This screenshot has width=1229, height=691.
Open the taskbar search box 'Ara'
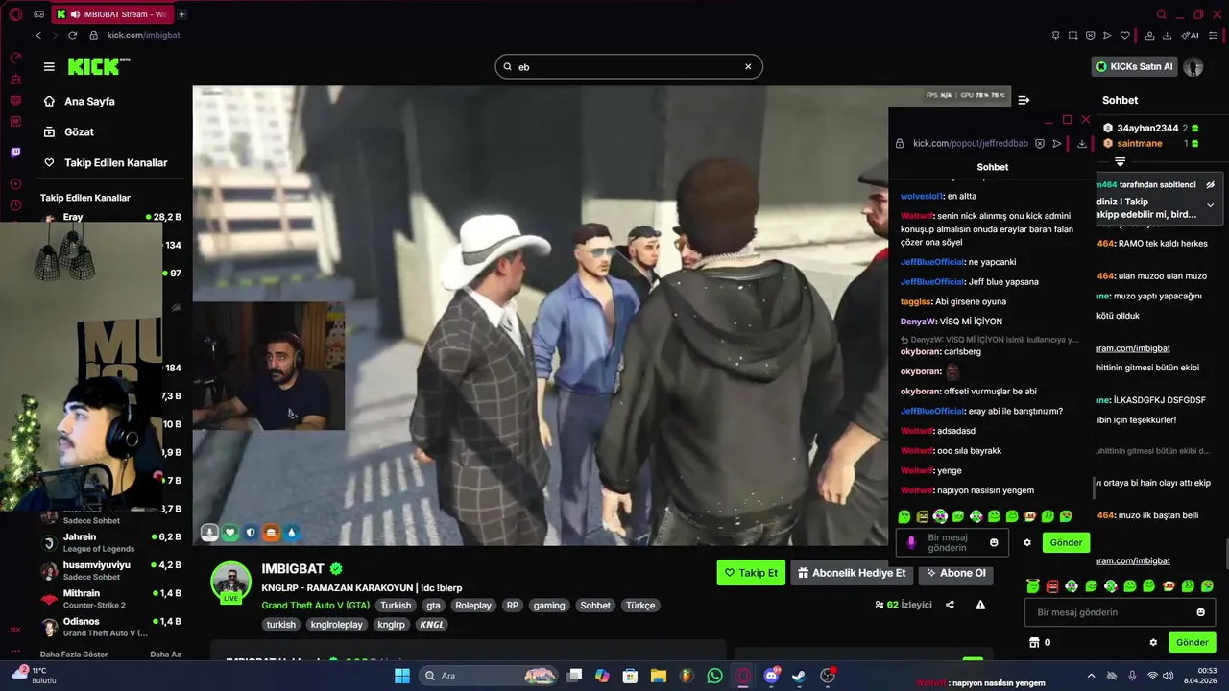[490, 676]
